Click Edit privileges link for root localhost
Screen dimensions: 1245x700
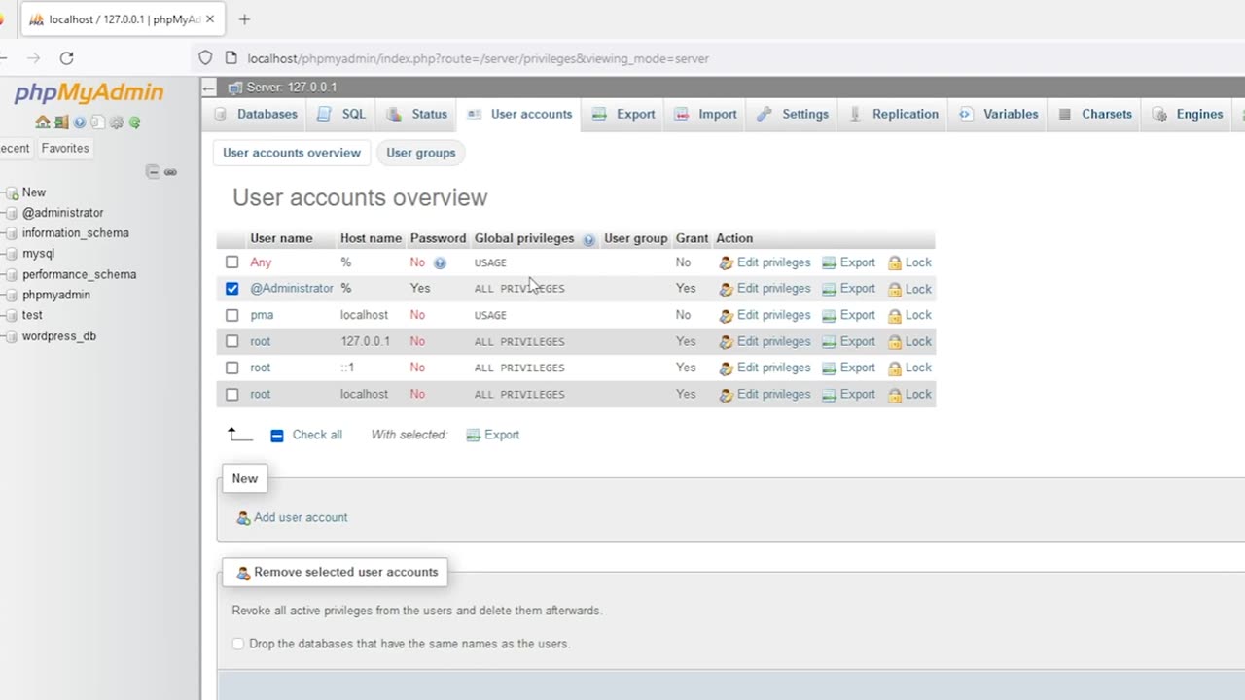[x=773, y=394]
